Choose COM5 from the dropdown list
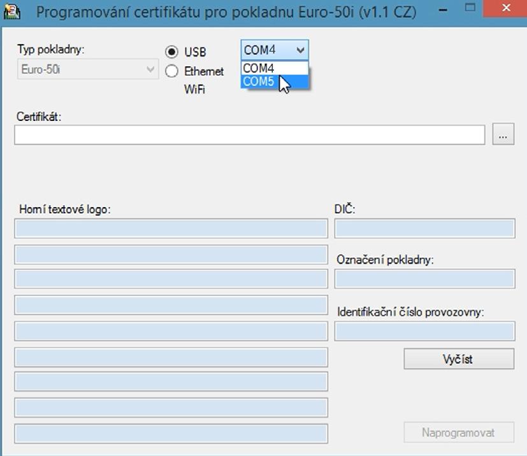 (275, 82)
